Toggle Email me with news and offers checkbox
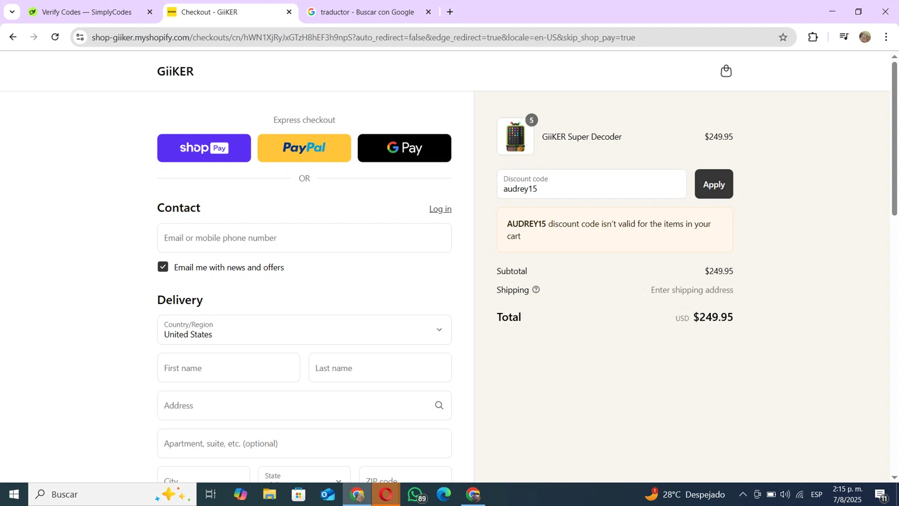Screen dimensions: 899x506 point(163,267)
